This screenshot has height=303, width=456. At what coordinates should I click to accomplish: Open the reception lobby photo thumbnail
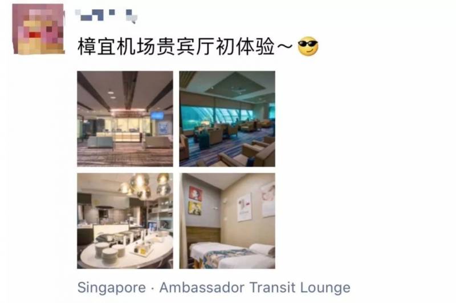point(125,119)
